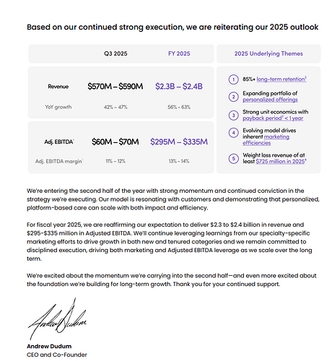Click the circled number 2 icon
332x361 pixels.
(233, 97)
